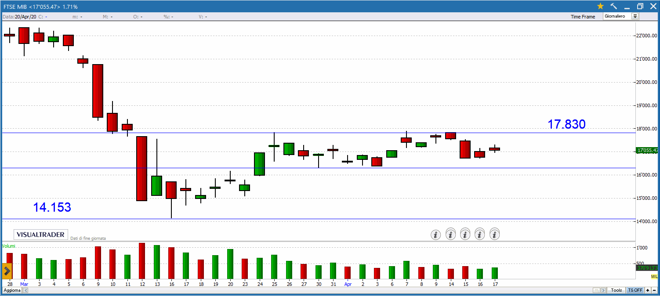
Task: Click the fourth info icon on chart
Action: click(480, 234)
